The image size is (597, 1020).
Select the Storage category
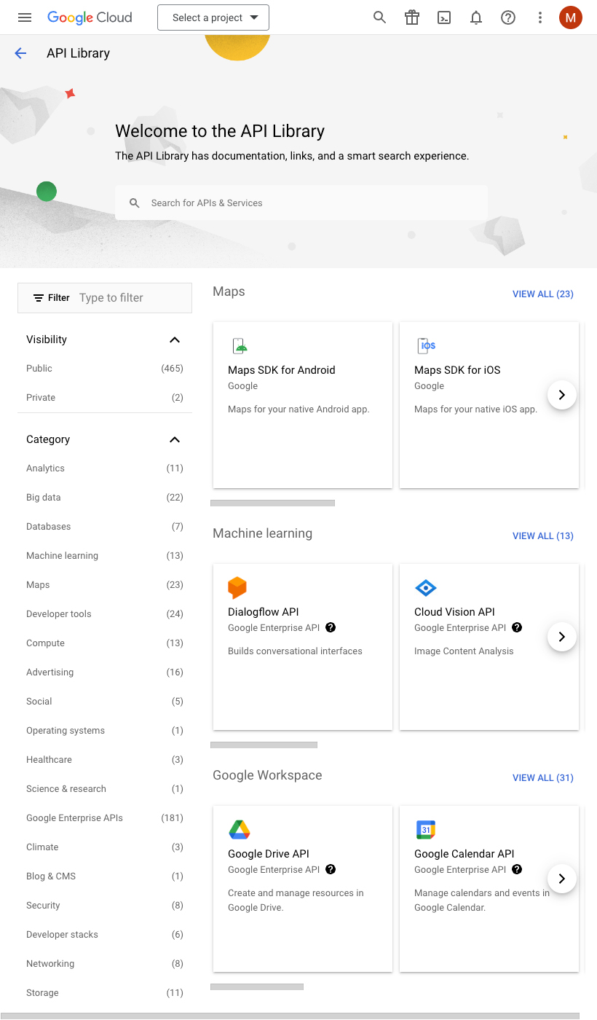[x=105, y=993]
